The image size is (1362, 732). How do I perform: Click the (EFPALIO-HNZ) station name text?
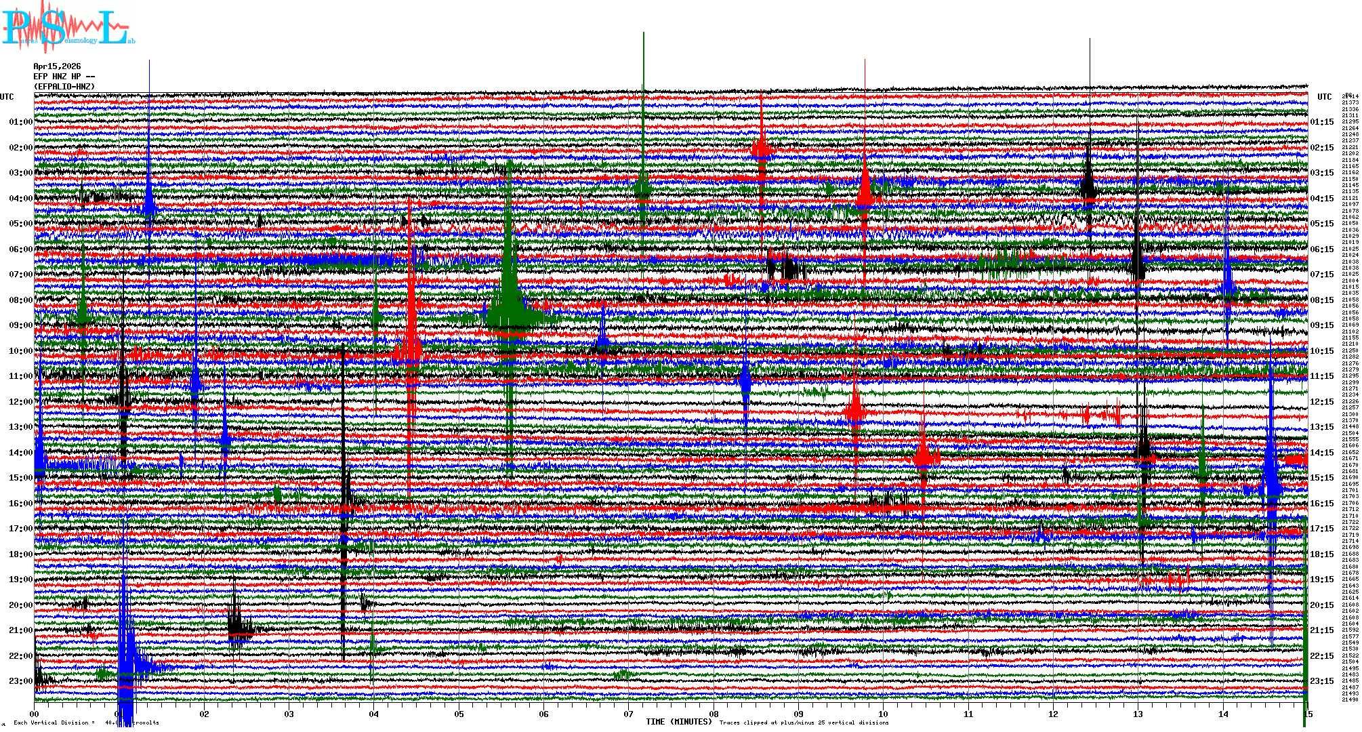point(64,87)
